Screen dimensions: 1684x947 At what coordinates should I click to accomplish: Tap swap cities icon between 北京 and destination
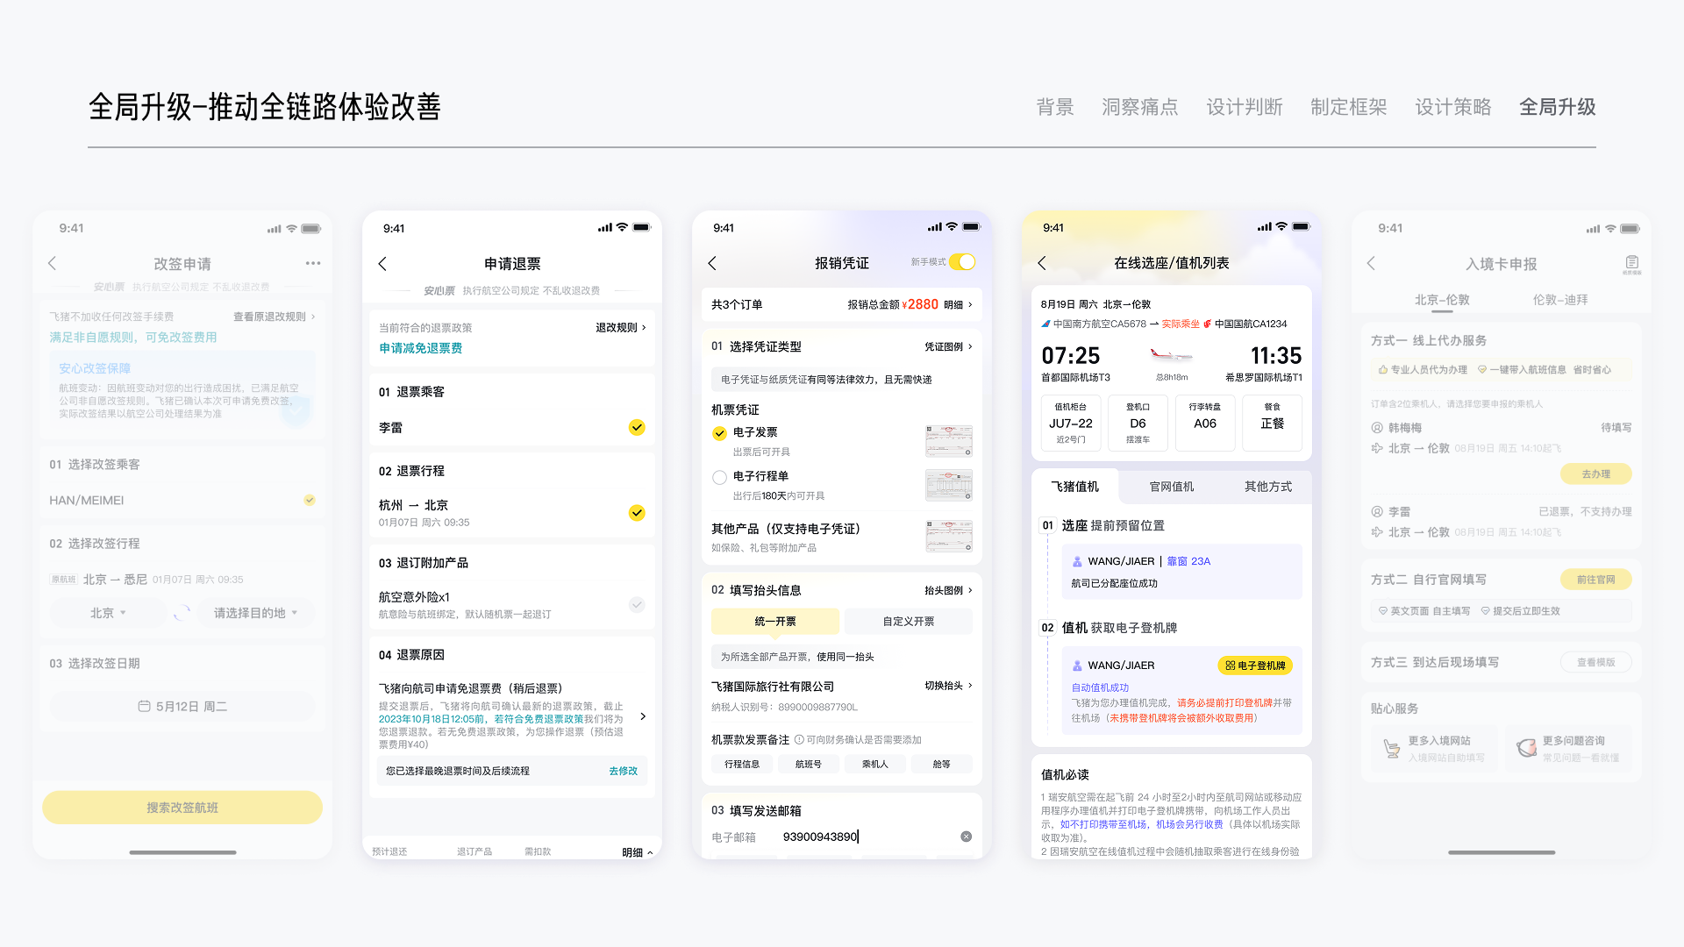182,613
